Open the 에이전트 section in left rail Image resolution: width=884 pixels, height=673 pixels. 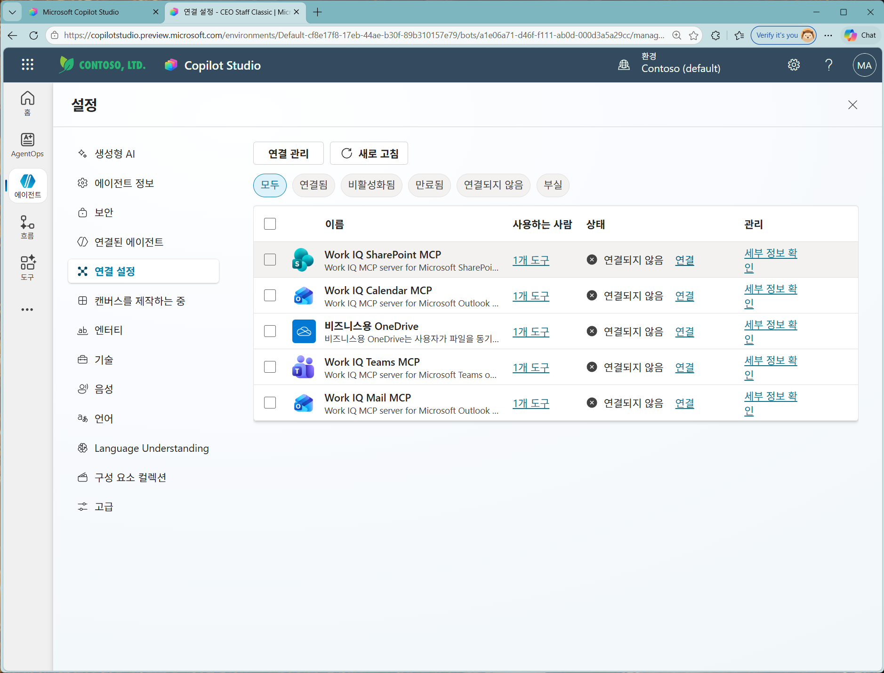click(28, 185)
